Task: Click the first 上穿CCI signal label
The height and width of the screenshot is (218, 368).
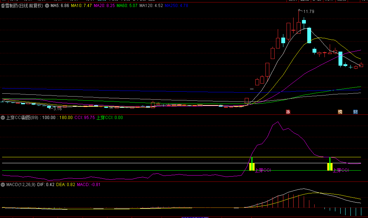Action: tap(263, 170)
